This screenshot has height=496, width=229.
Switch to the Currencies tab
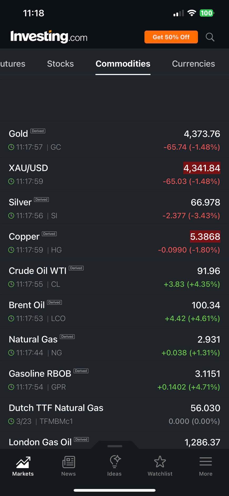point(193,64)
